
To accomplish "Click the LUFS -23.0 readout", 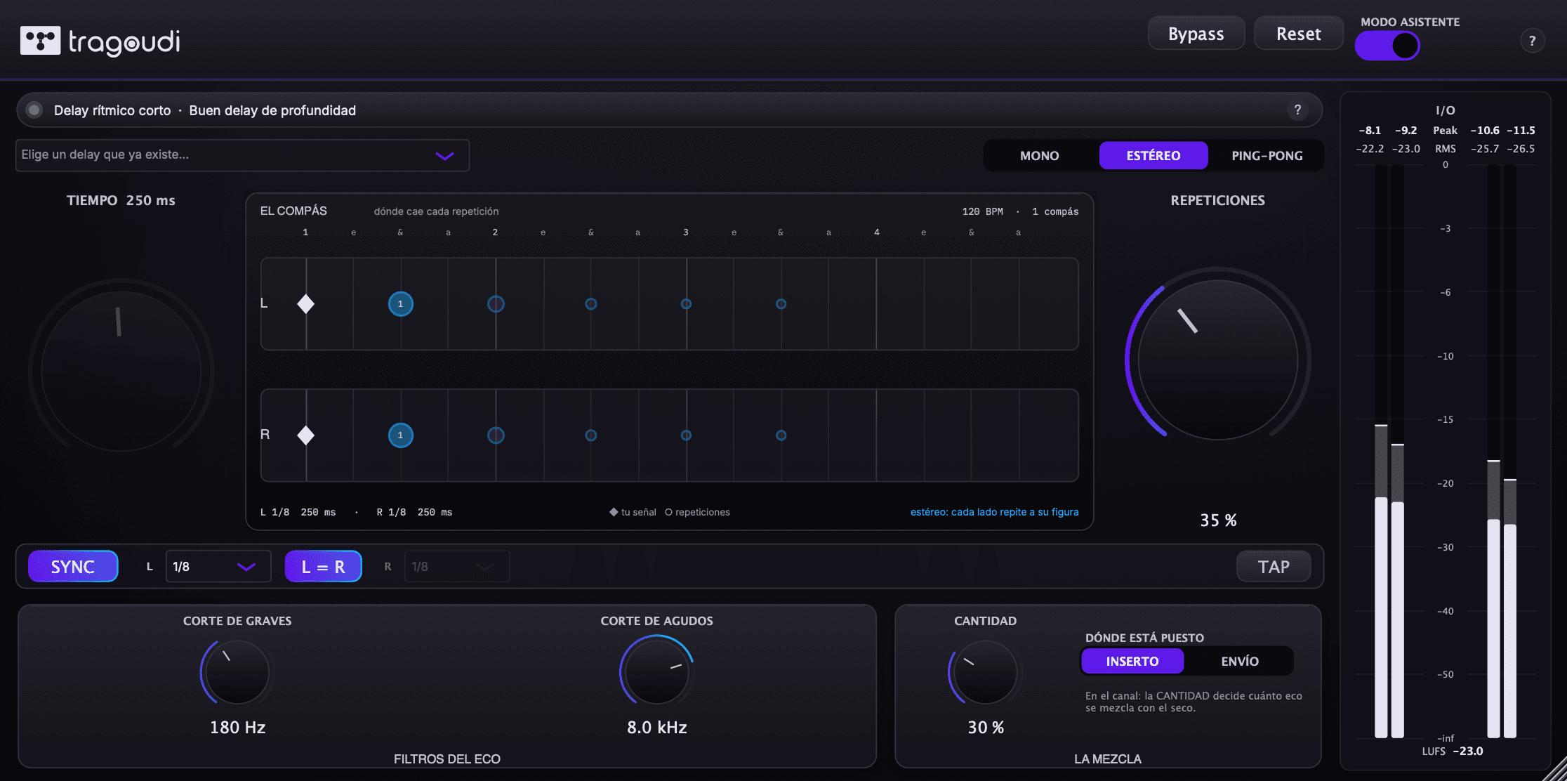I will (1453, 751).
